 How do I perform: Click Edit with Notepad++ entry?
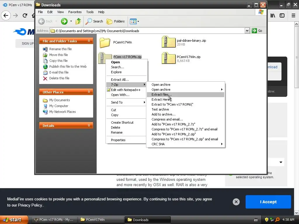pos(126,90)
